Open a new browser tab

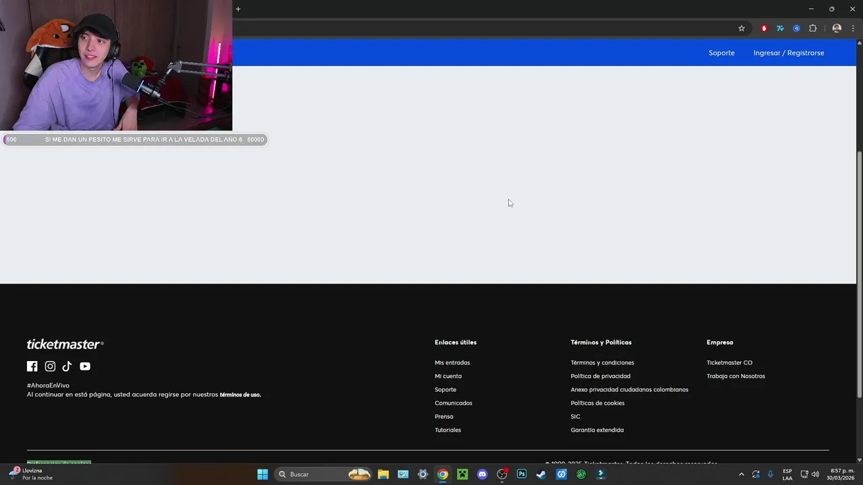(238, 9)
